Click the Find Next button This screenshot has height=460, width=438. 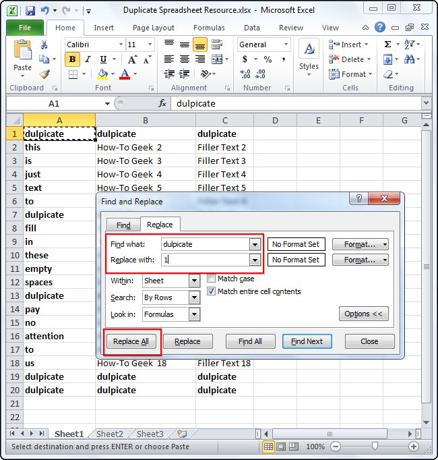tap(307, 341)
